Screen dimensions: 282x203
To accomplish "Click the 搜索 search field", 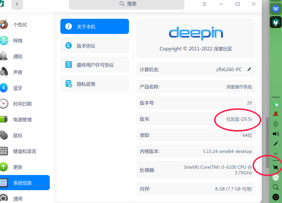I will point(127,4).
